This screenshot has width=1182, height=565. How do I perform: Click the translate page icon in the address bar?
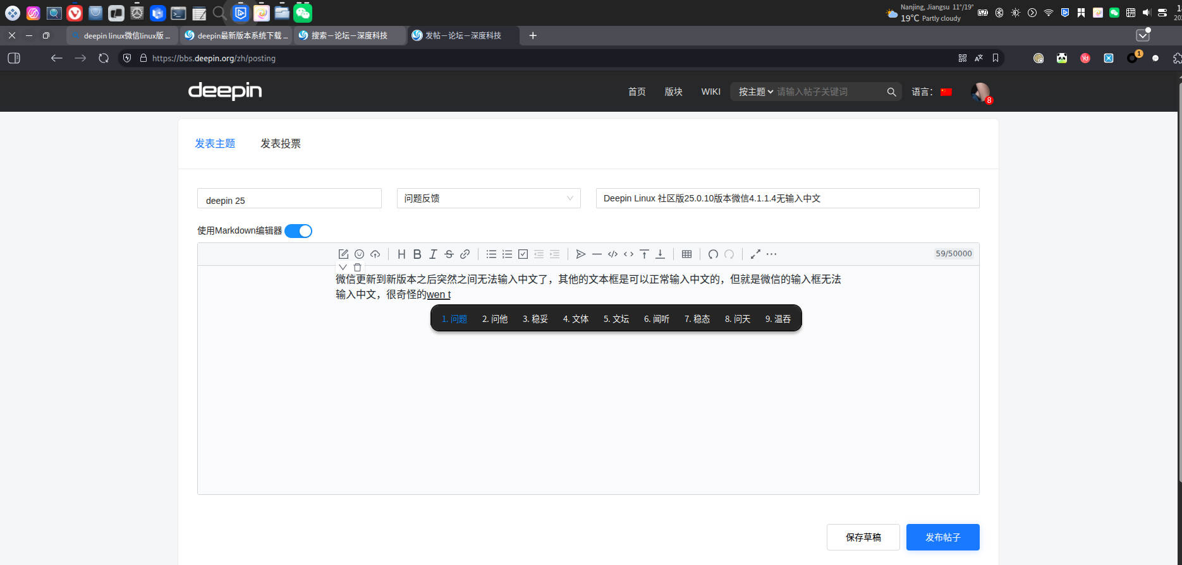click(x=979, y=58)
